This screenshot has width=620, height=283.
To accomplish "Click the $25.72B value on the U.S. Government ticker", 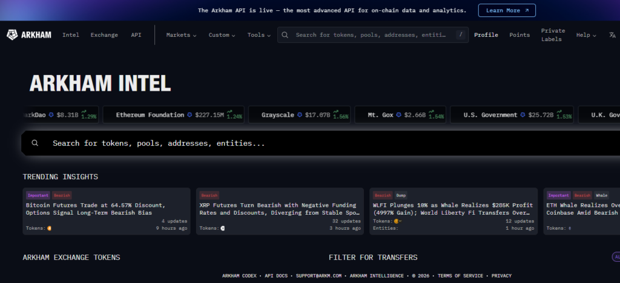I will click(541, 115).
